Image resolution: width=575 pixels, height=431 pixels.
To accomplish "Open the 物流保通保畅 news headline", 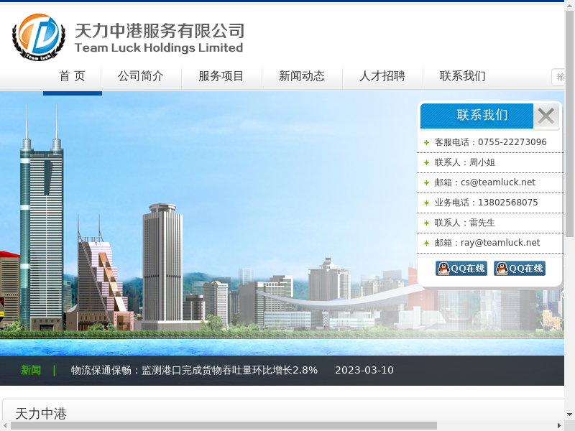I will (x=194, y=370).
